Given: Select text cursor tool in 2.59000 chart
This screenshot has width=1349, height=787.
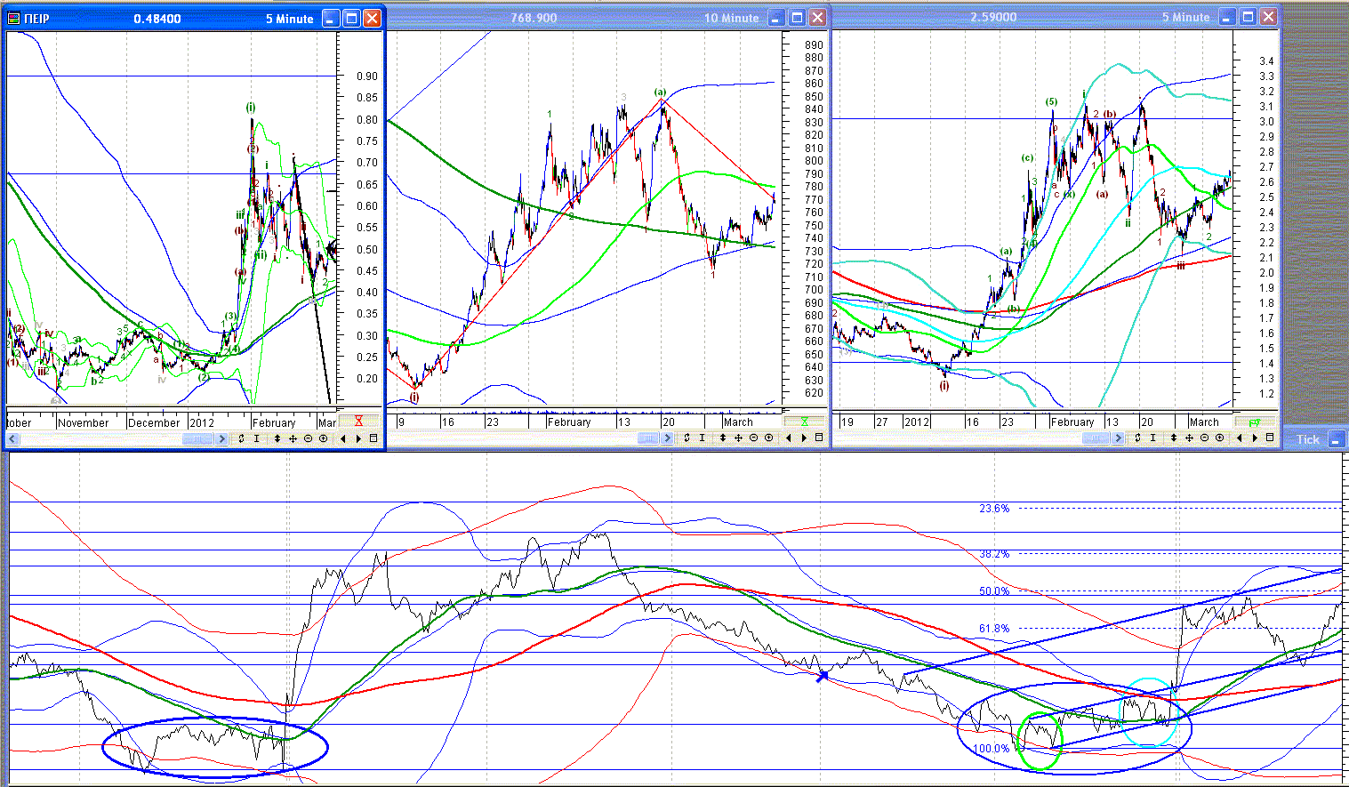Looking at the screenshot, I should pyautogui.click(x=1153, y=438).
